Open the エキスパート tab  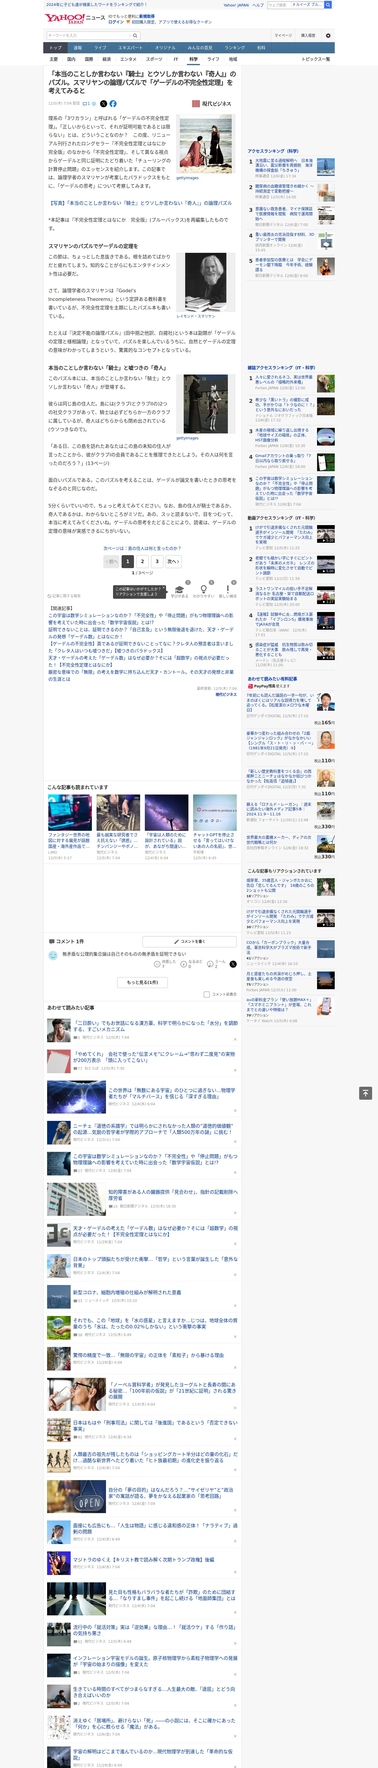[130, 48]
